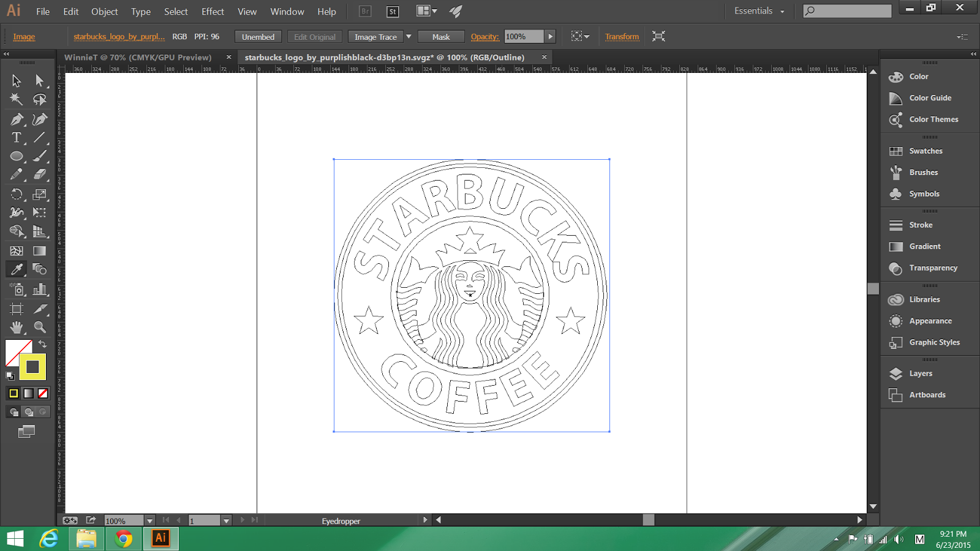Select the Paintbrush tool
Viewport: 980px width, 551px height.
pyautogui.click(x=40, y=156)
